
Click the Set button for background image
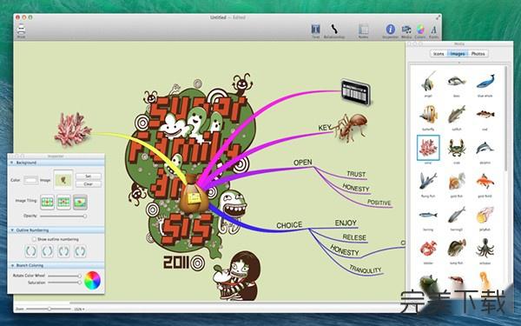[89, 176]
